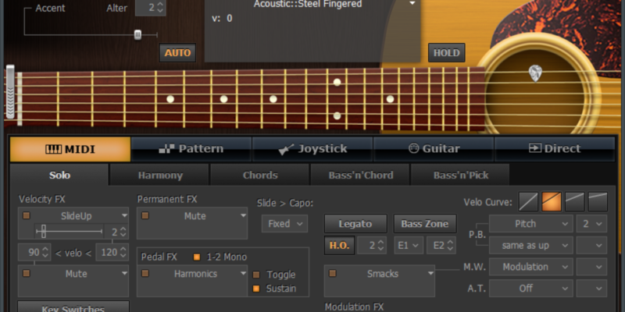Switch to the Pattern tab

[x=191, y=149]
